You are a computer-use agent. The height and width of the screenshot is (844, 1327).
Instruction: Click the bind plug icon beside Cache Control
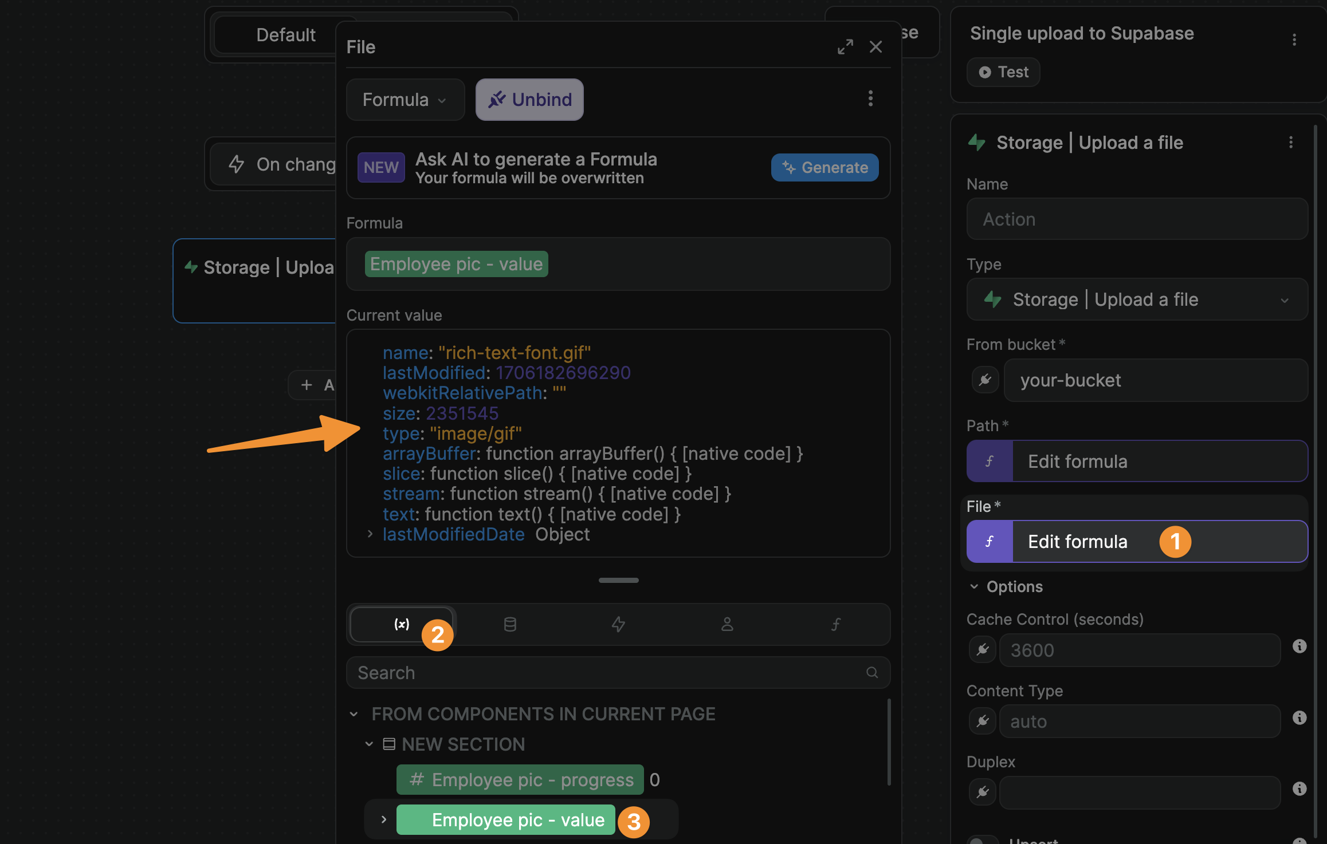(982, 650)
